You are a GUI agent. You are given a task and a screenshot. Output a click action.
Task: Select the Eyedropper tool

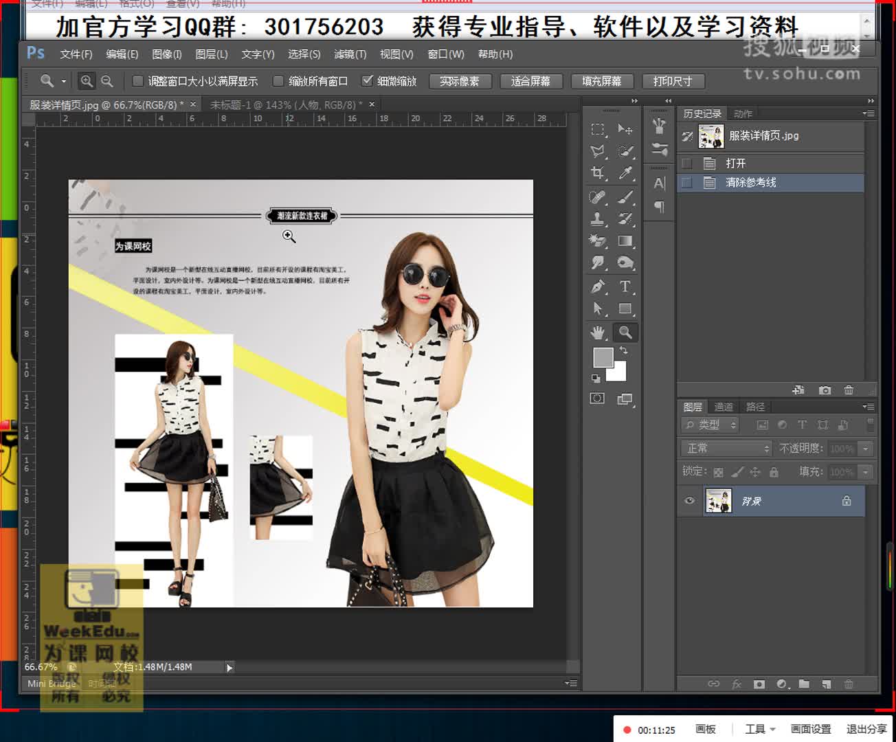(x=625, y=173)
